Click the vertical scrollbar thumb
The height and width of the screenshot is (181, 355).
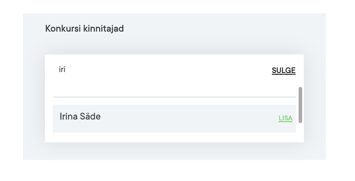pos(300,105)
